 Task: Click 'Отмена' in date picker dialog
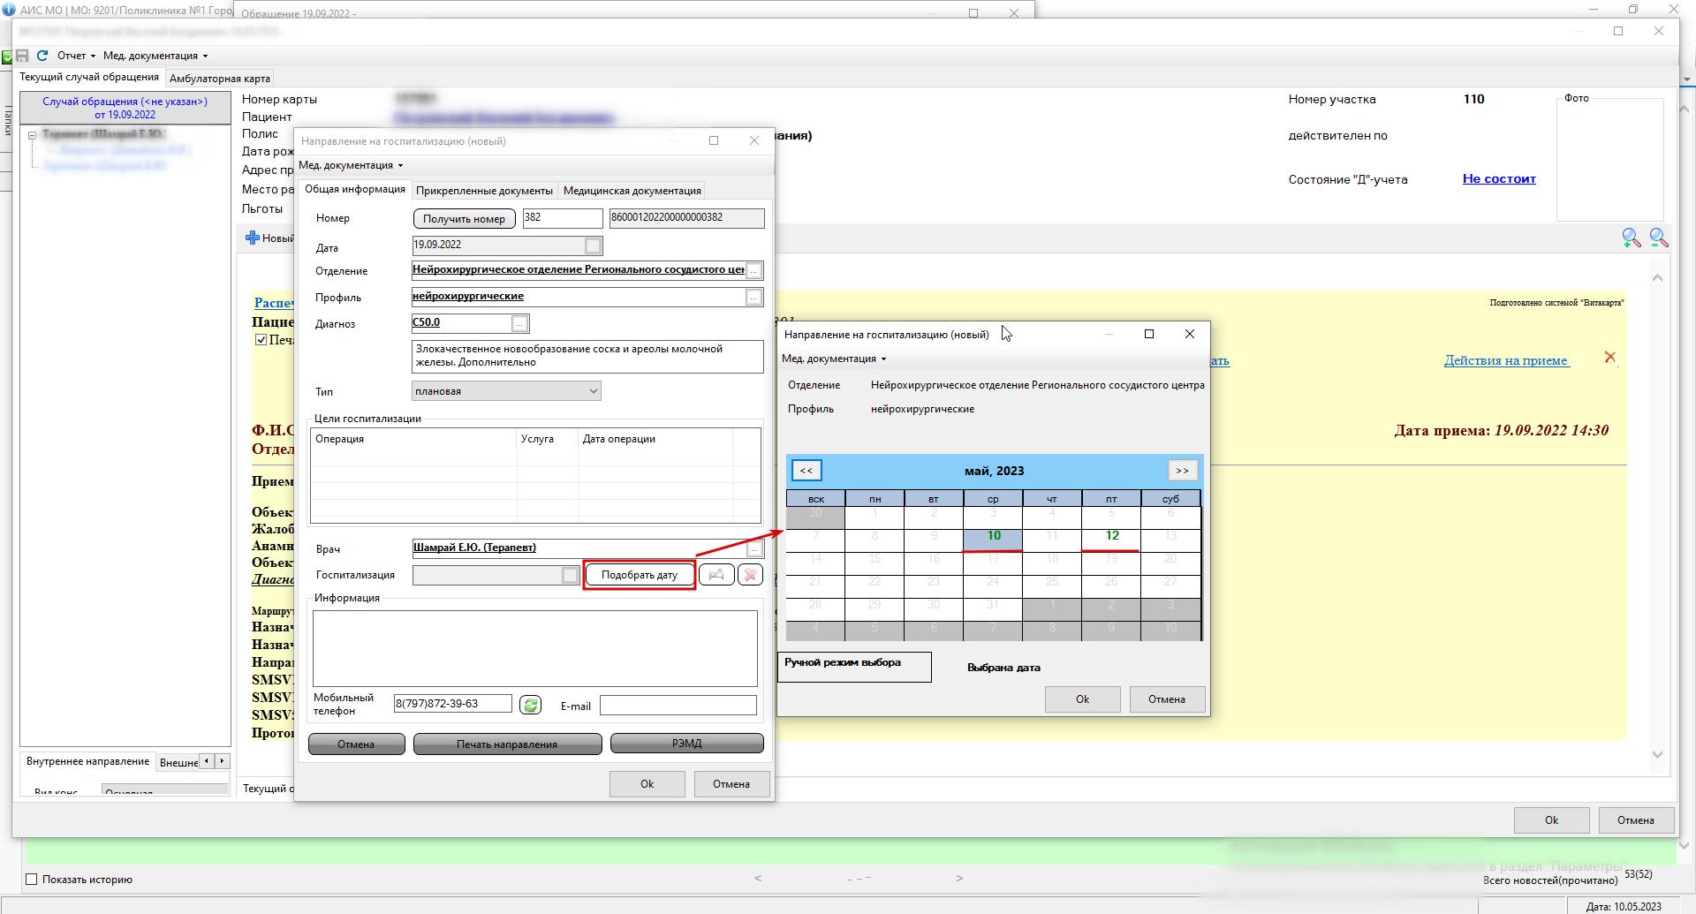pyautogui.click(x=1167, y=699)
